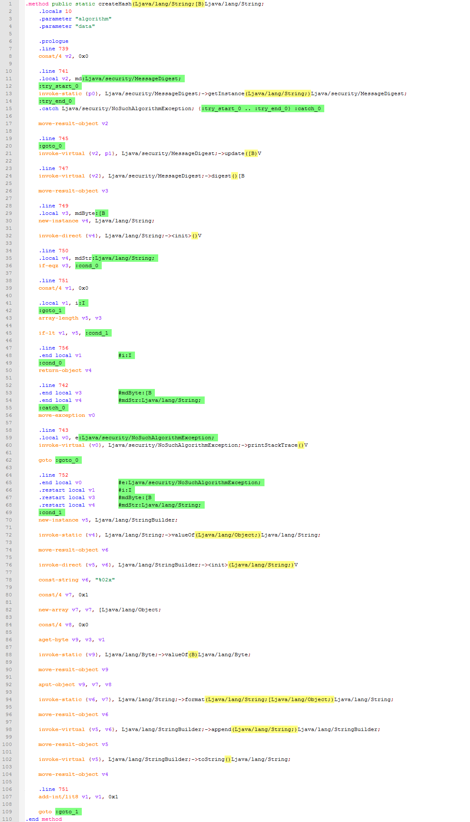This screenshot has height=822, width=470.
Task: Click "move-result-object v9" instruction
Action: coord(73,669)
